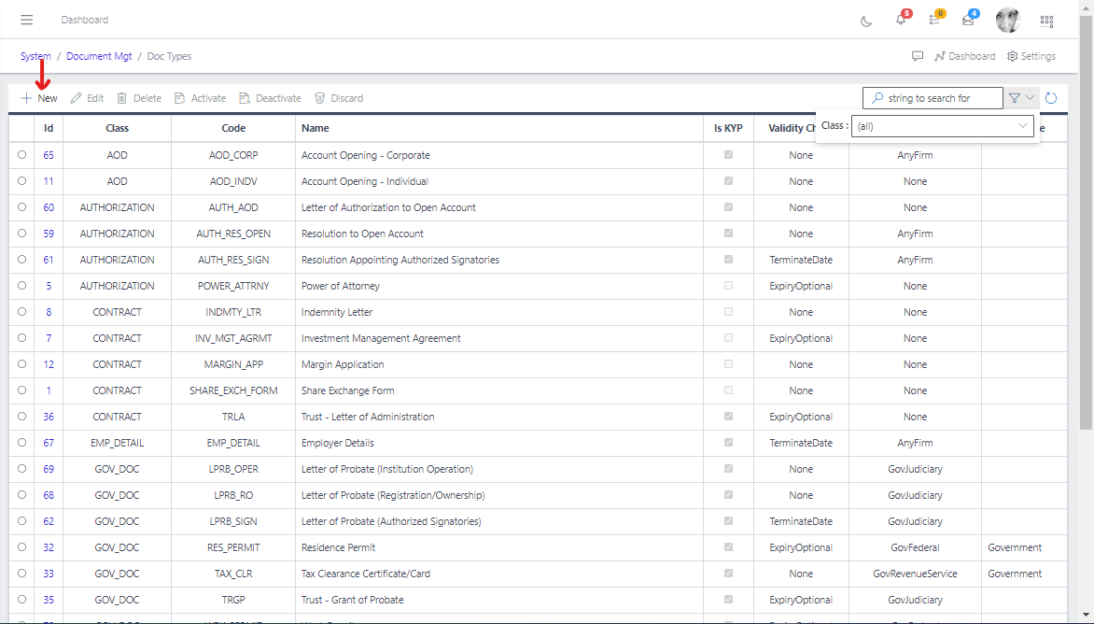Expand the Class filter combo box
The image size is (1094, 624).
pyautogui.click(x=943, y=126)
